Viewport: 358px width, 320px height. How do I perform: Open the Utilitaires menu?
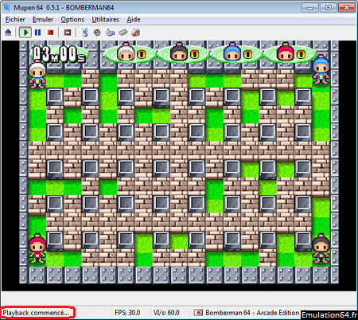point(105,19)
